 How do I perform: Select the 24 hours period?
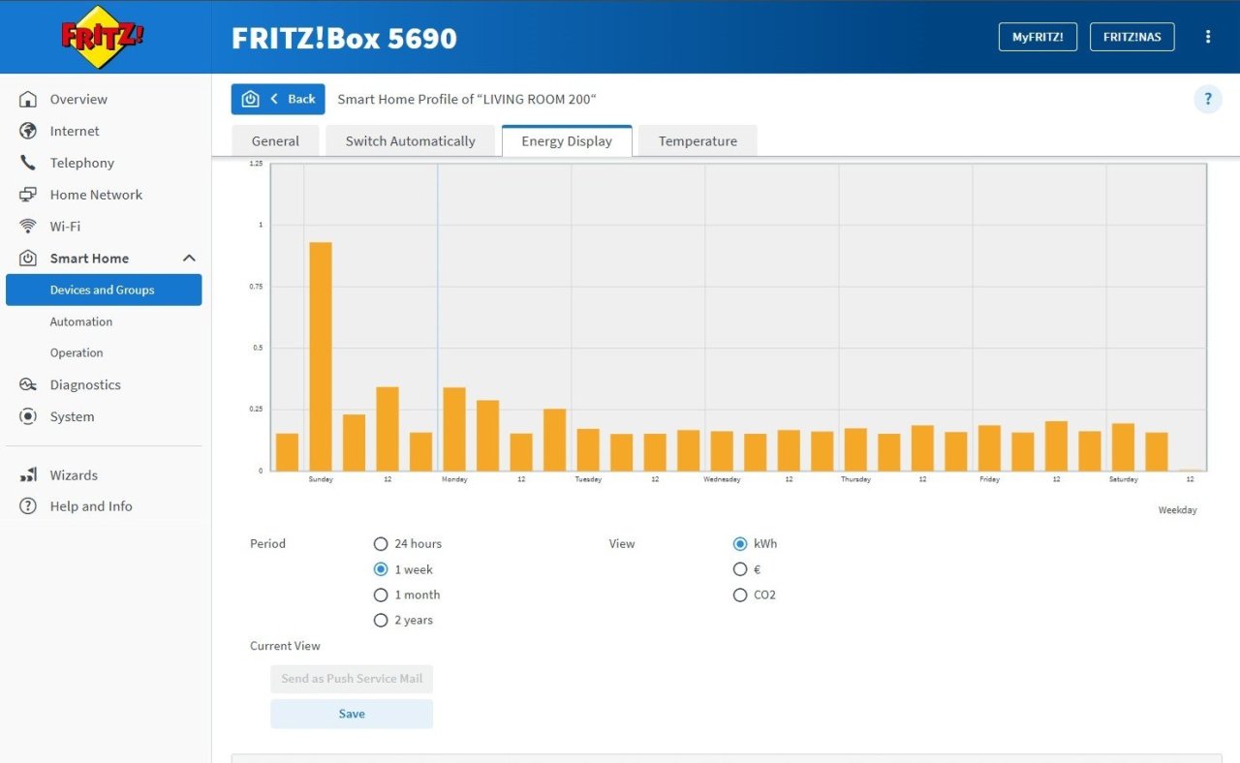[381, 544]
